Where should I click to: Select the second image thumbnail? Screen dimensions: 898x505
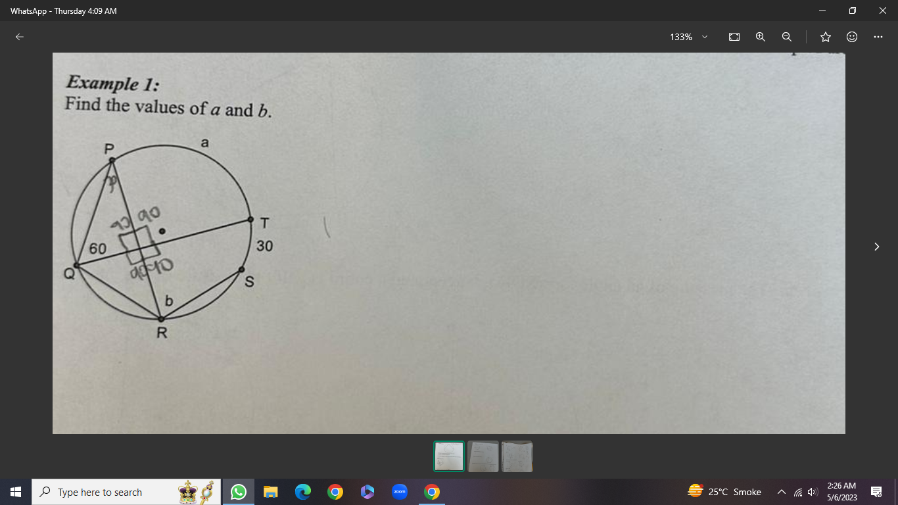click(x=483, y=456)
